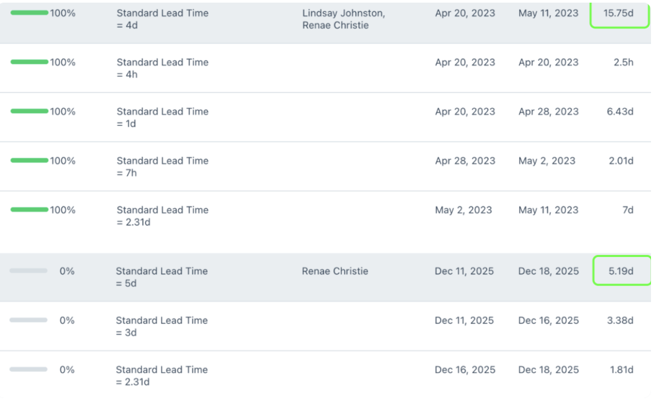Click the gray 0% progress bar in the Renae Christie row
Viewport: 653px width, 406px height.
tap(28, 271)
